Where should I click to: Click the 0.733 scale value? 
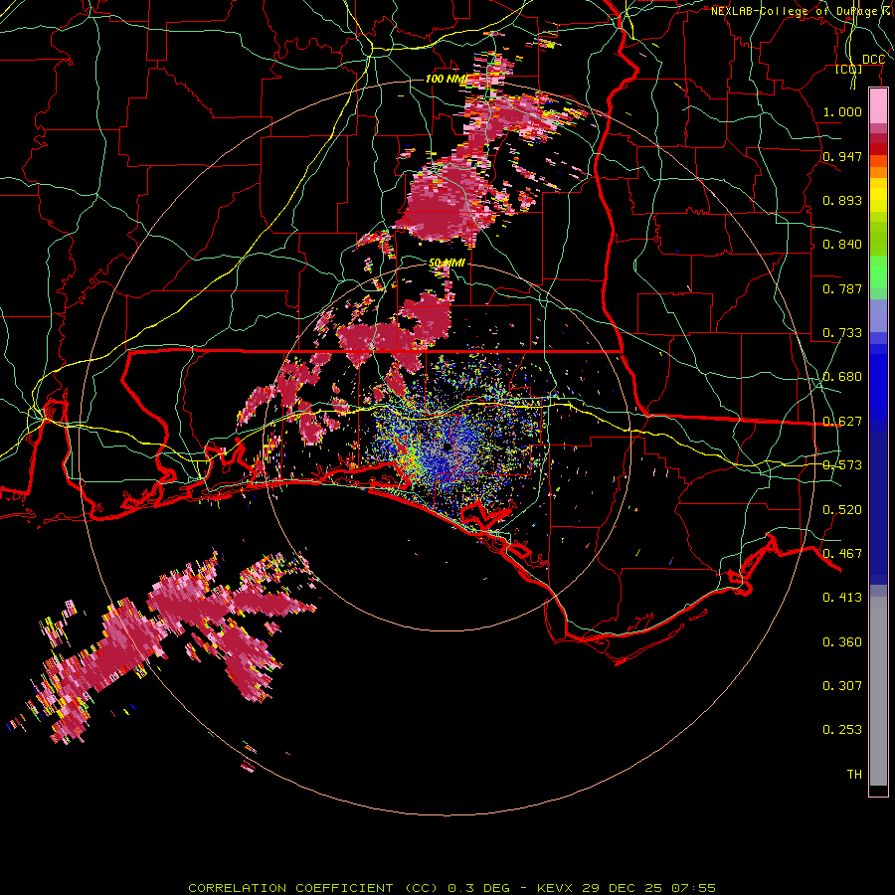click(x=842, y=333)
